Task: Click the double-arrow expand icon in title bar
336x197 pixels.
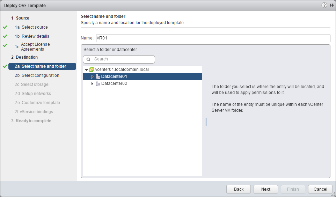Action: (x=331, y=5)
